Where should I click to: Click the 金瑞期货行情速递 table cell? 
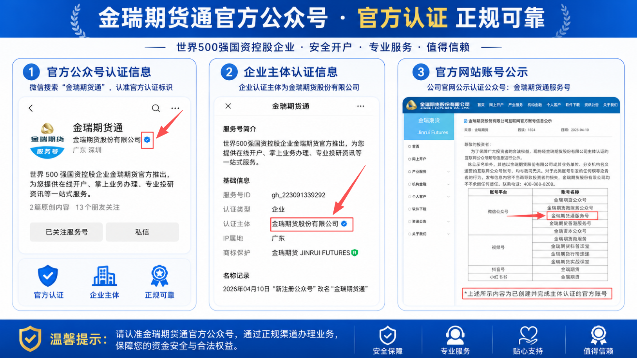click(570, 254)
